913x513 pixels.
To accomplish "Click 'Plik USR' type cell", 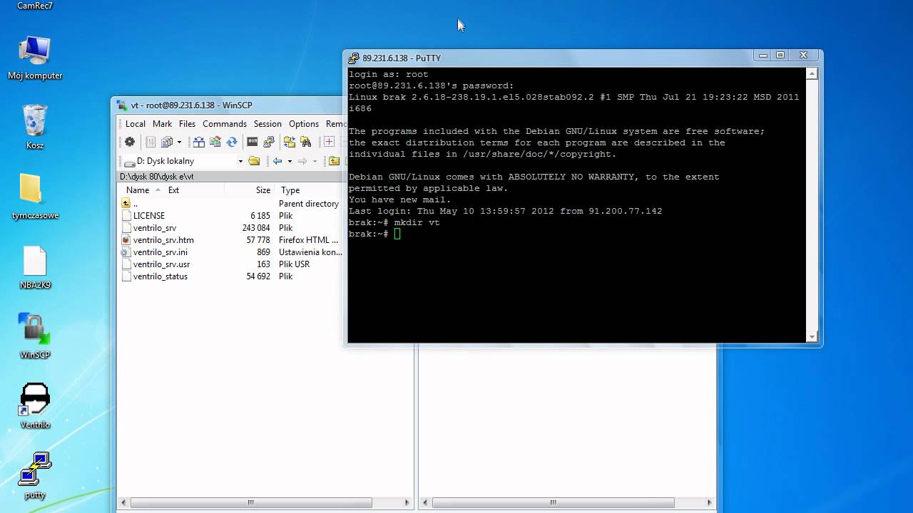I will point(294,264).
